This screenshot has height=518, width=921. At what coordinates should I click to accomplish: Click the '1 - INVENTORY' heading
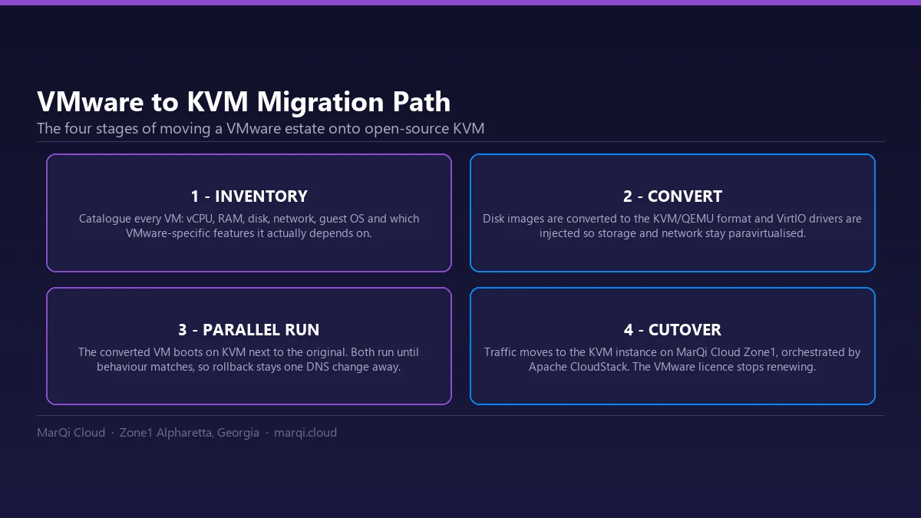249,196
